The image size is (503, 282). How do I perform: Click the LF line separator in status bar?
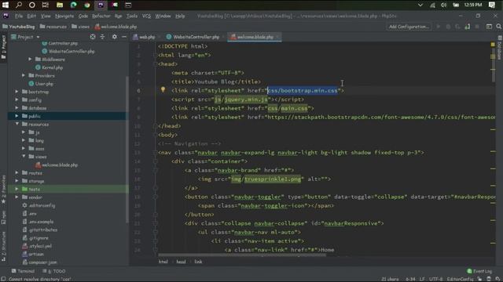422,279
